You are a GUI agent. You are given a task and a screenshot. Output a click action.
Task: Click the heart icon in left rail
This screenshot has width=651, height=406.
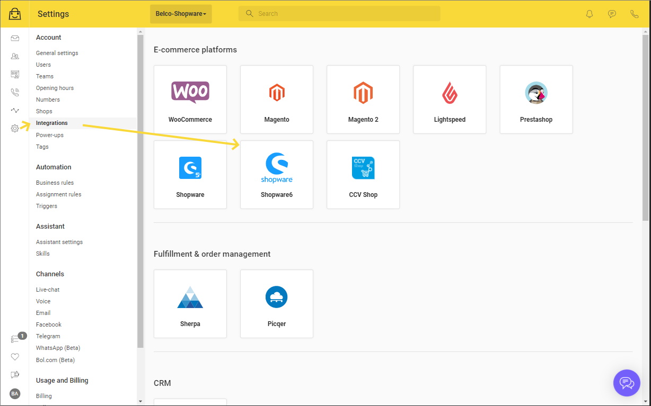(15, 357)
